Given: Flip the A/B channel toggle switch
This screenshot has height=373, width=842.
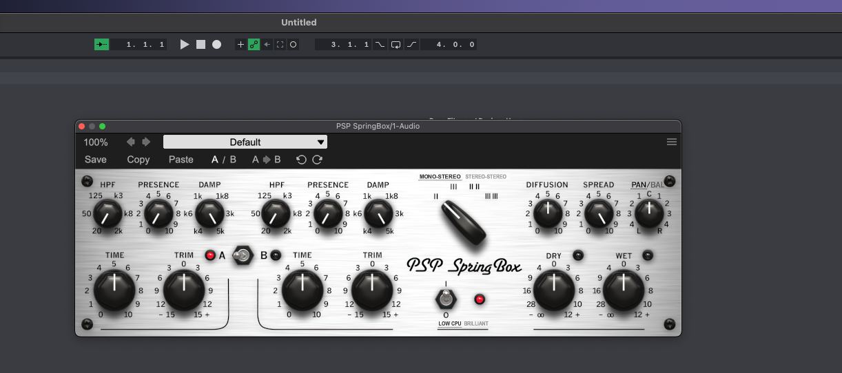Looking at the screenshot, I should coord(243,255).
